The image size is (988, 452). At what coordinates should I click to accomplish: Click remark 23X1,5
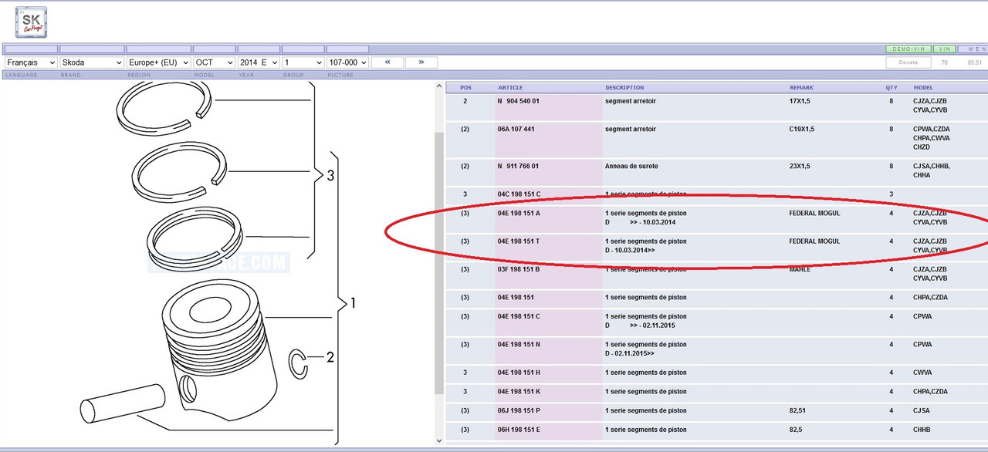click(800, 166)
